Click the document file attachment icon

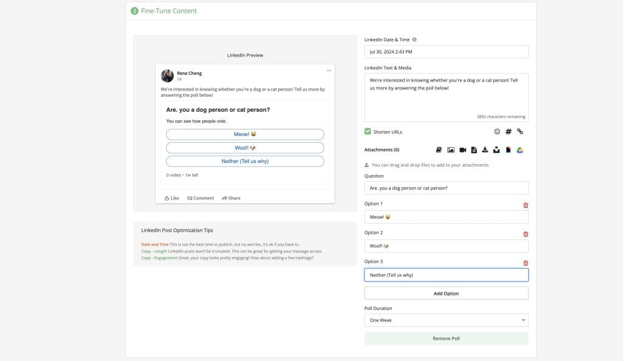[x=474, y=150]
